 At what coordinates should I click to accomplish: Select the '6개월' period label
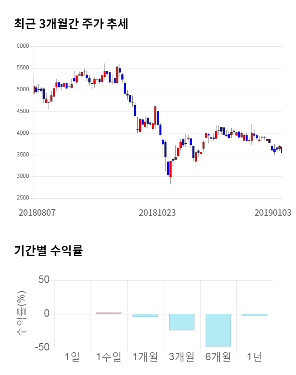(x=218, y=357)
